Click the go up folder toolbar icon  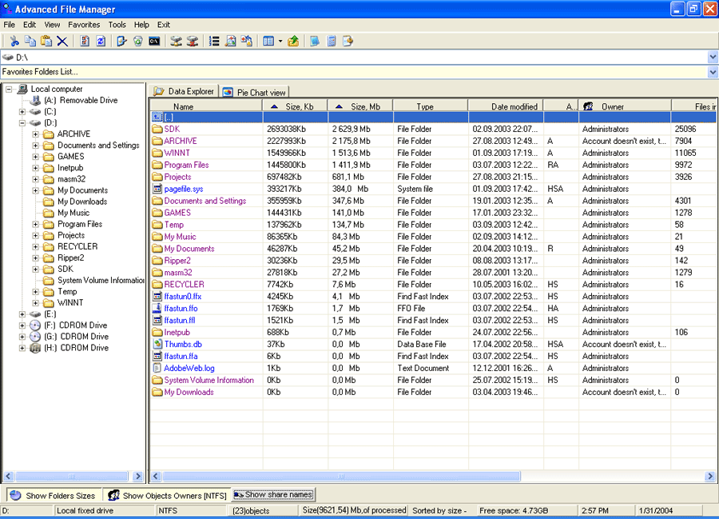293,41
